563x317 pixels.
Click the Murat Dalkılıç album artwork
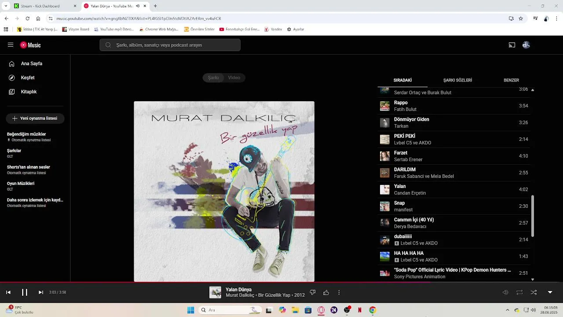224,192
